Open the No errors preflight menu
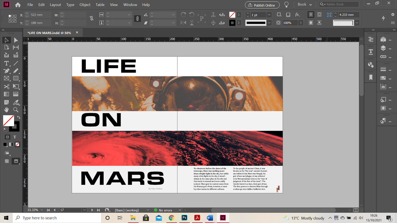The height and width of the screenshot is (223, 397). point(180,210)
